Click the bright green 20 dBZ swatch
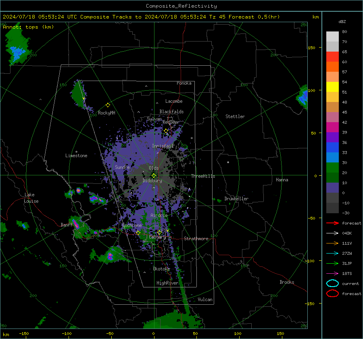 [x=332, y=168]
